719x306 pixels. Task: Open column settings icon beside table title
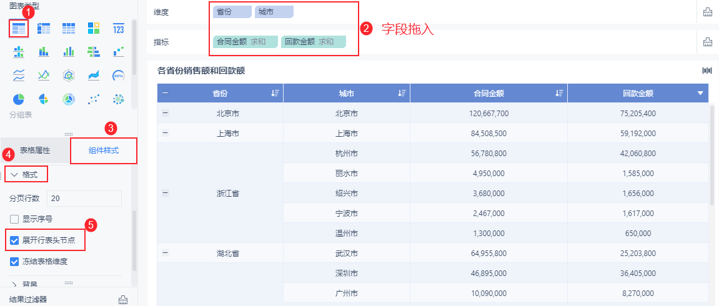click(x=707, y=71)
